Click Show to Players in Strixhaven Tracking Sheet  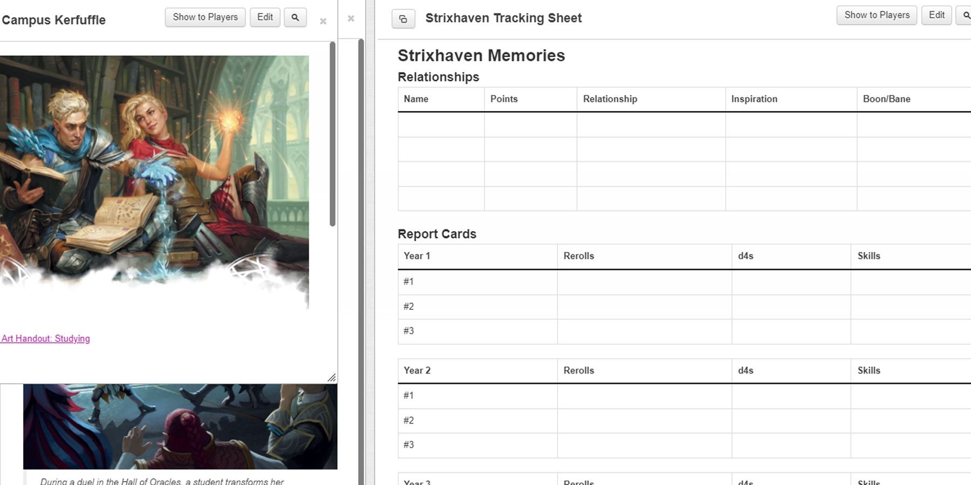(877, 15)
